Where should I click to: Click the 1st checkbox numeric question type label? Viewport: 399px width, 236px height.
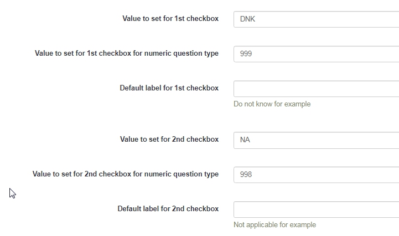coord(127,53)
